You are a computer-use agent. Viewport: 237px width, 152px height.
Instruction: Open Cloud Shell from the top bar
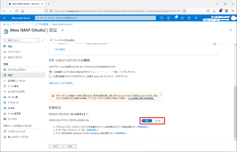pos(162,18)
